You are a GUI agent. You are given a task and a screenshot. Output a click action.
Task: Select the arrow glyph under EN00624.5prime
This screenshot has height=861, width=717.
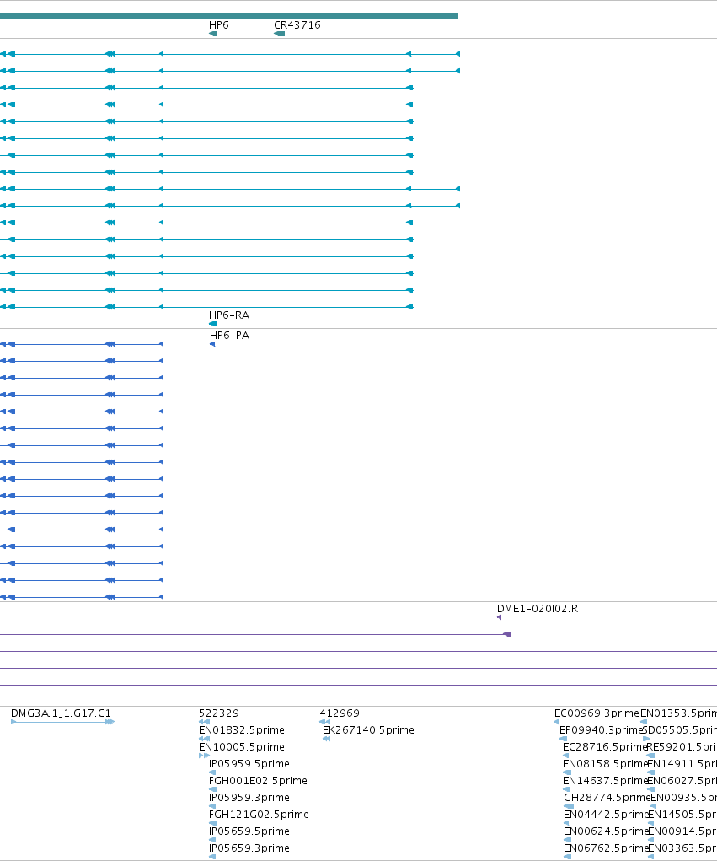567,840
